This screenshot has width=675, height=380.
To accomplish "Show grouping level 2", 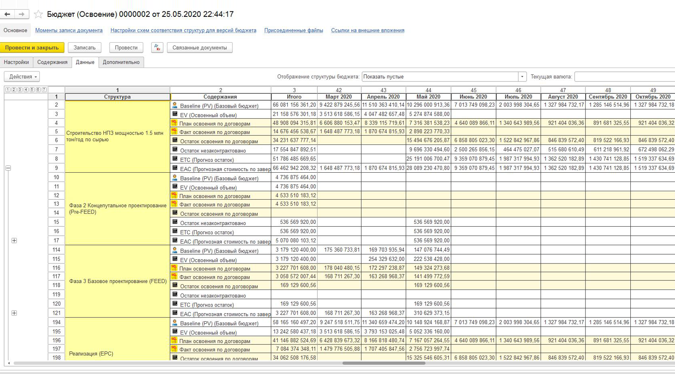I will pos(14,90).
